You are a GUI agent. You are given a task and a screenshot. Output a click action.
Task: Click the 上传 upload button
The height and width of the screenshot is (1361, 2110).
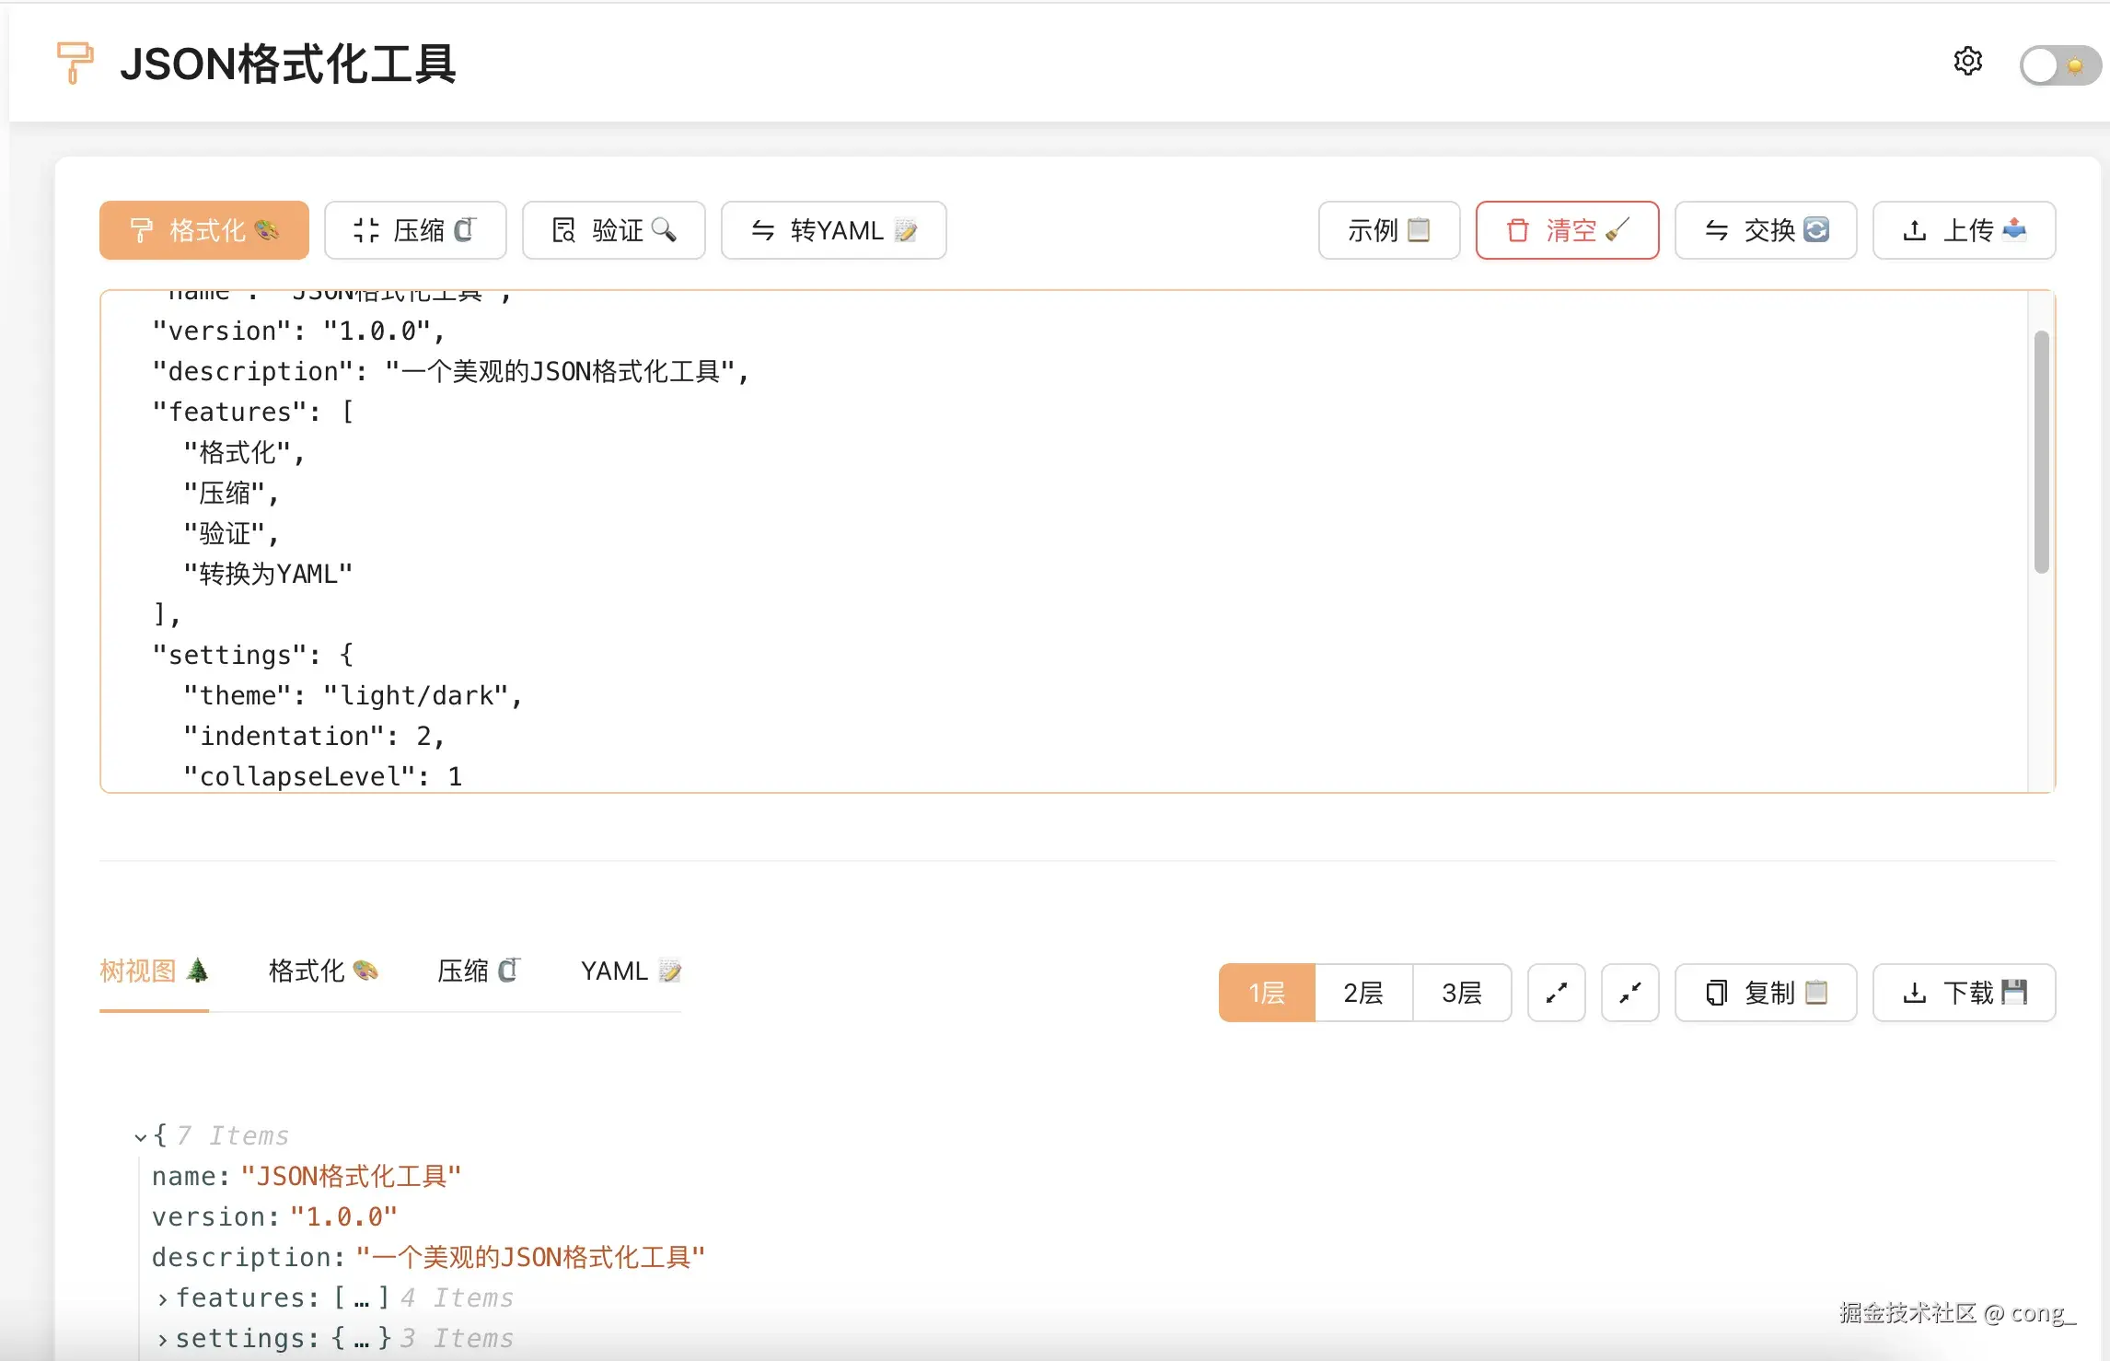[1964, 230]
